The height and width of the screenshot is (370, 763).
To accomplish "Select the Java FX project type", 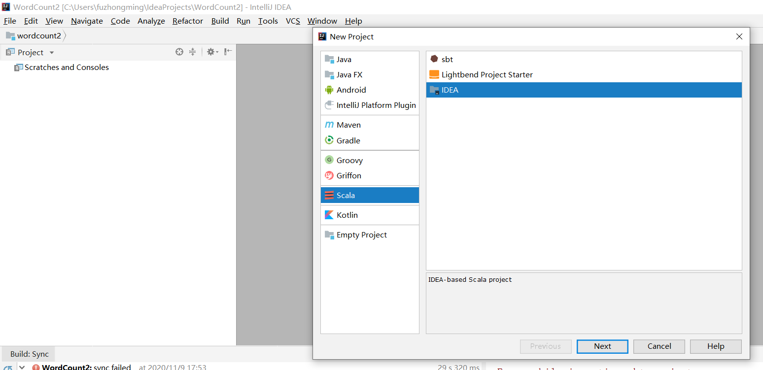I will pyautogui.click(x=350, y=74).
